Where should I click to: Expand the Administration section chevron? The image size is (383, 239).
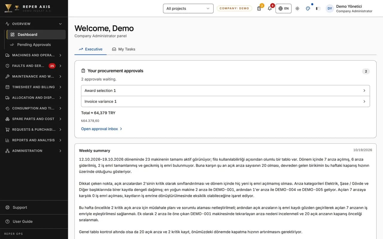[60, 151]
